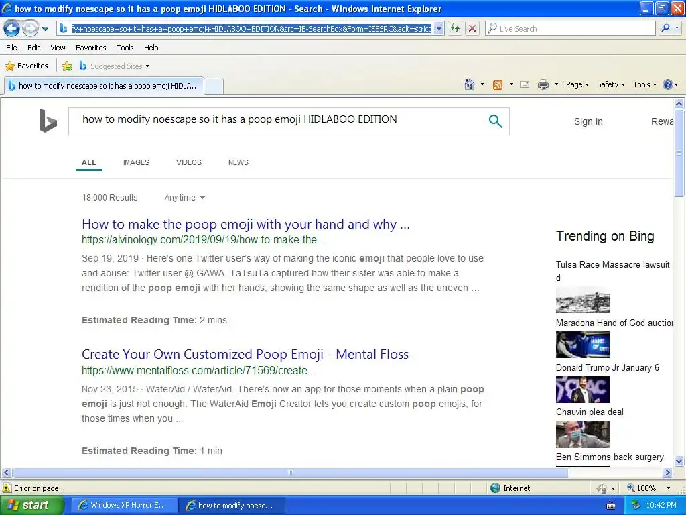Click the Favorites star button
Image resolution: width=686 pixels, height=515 pixels.
tap(26, 66)
